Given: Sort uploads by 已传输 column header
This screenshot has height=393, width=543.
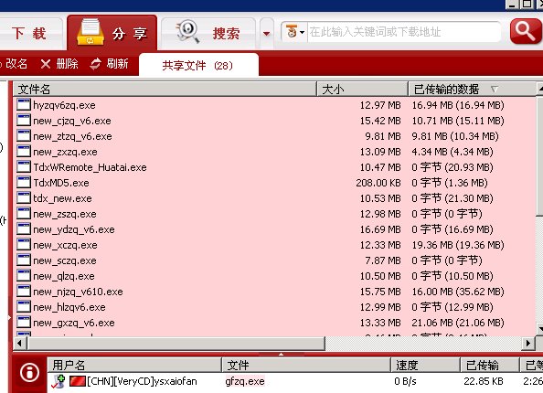Looking at the screenshot, I should coord(490,365).
